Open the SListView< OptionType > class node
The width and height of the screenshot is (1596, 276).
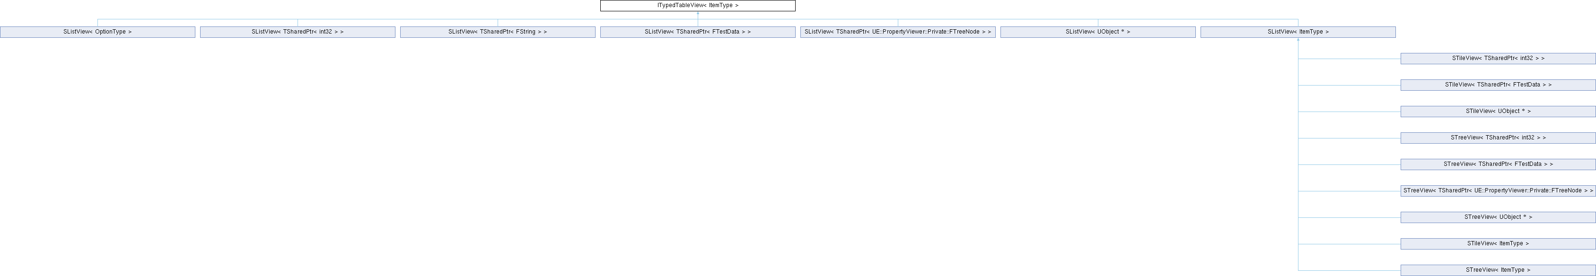(x=97, y=32)
